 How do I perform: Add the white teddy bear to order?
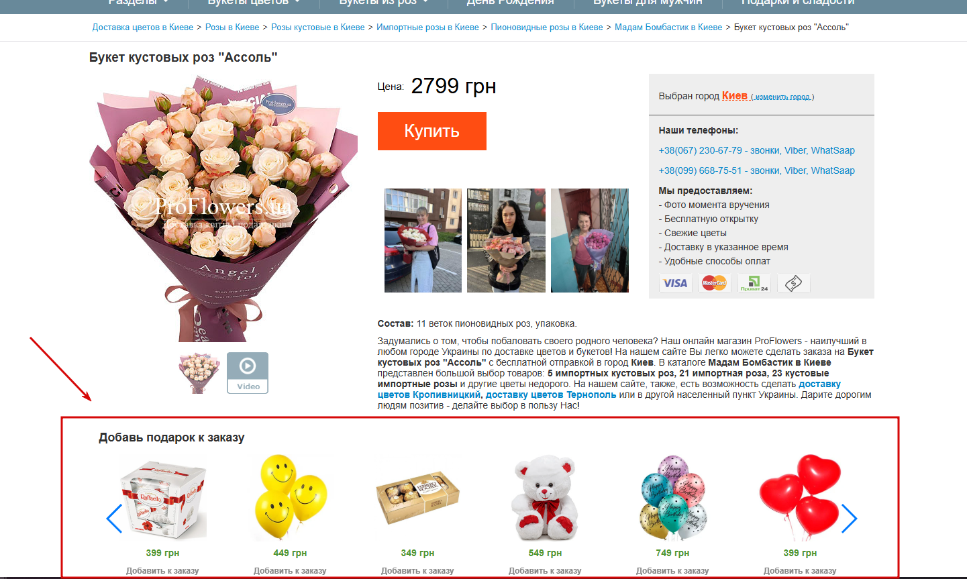(x=545, y=571)
